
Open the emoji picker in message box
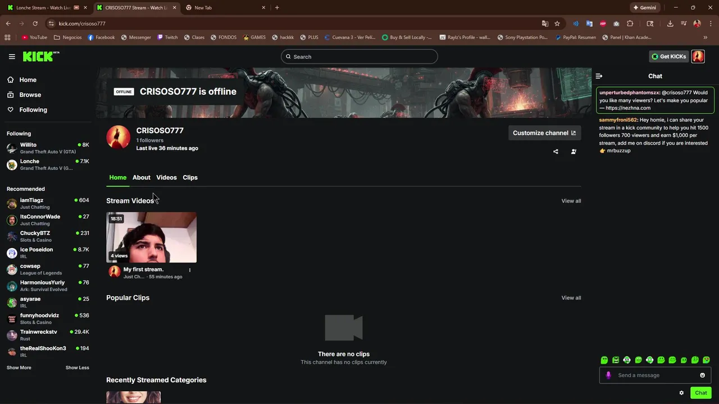pos(702,375)
